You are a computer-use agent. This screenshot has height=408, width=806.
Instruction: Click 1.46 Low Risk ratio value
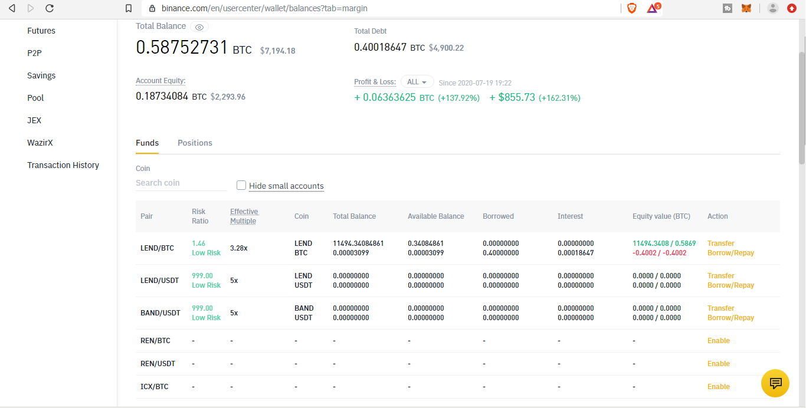[x=206, y=248]
